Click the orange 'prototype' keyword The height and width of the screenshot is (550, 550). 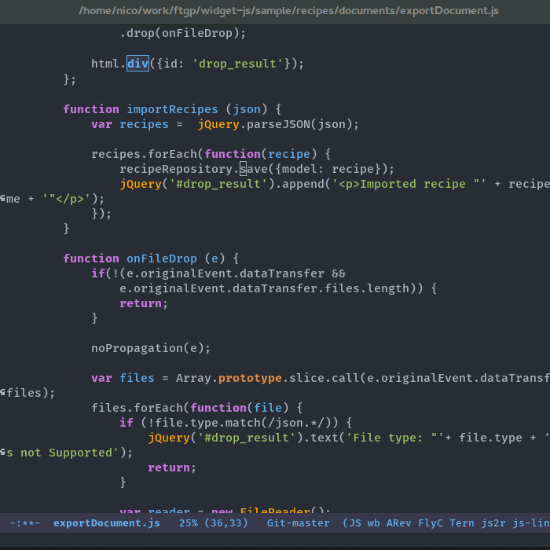coord(250,378)
